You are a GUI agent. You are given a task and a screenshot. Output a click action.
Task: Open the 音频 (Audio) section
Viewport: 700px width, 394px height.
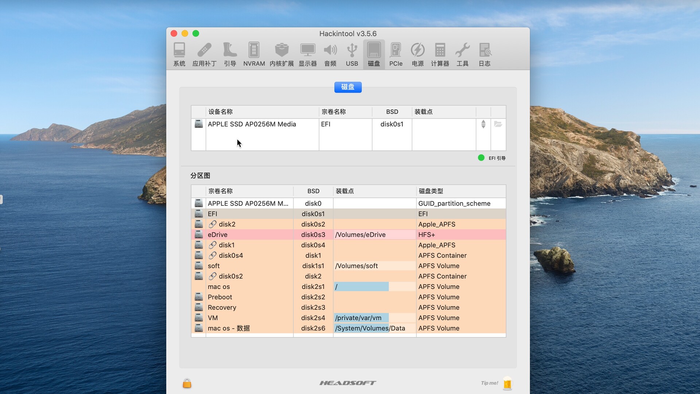coord(330,54)
